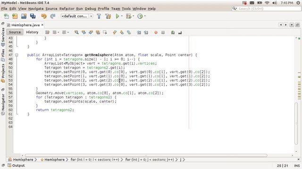Click the horizontal editor scrollbar thumb

tap(146, 155)
